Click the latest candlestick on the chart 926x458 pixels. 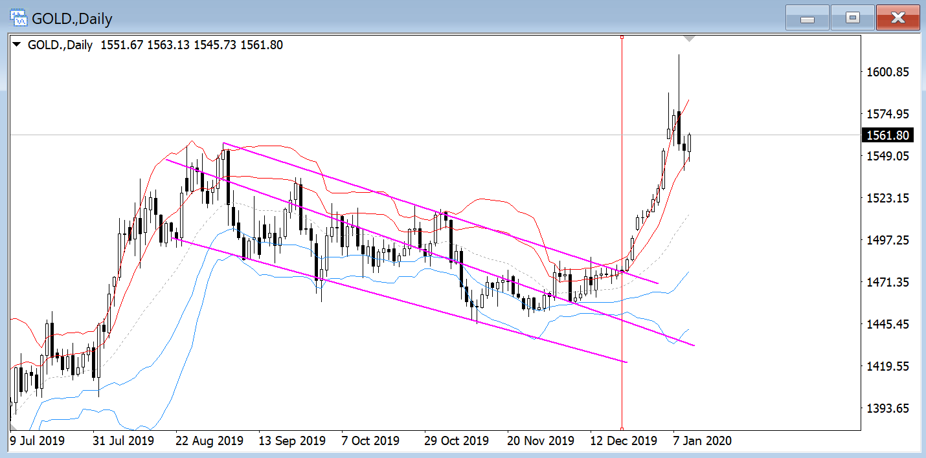click(690, 145)
